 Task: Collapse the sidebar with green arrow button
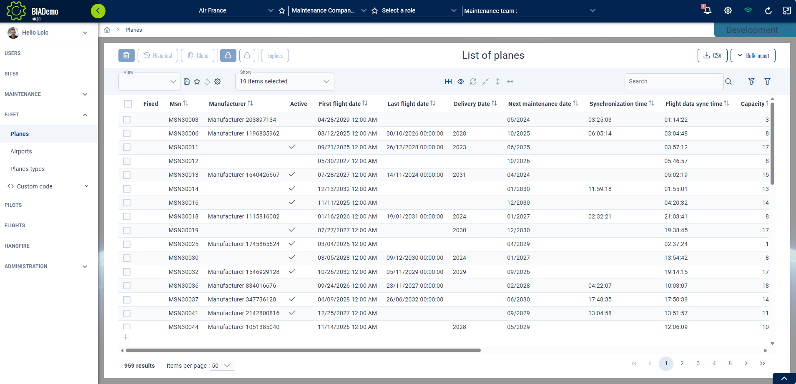[x=98, y=11]
